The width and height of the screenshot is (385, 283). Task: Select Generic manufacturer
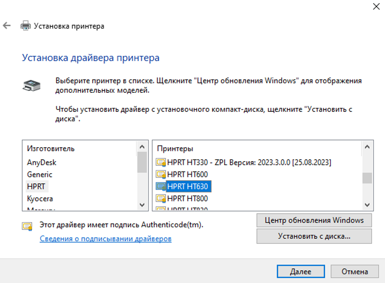coord(40,175)
